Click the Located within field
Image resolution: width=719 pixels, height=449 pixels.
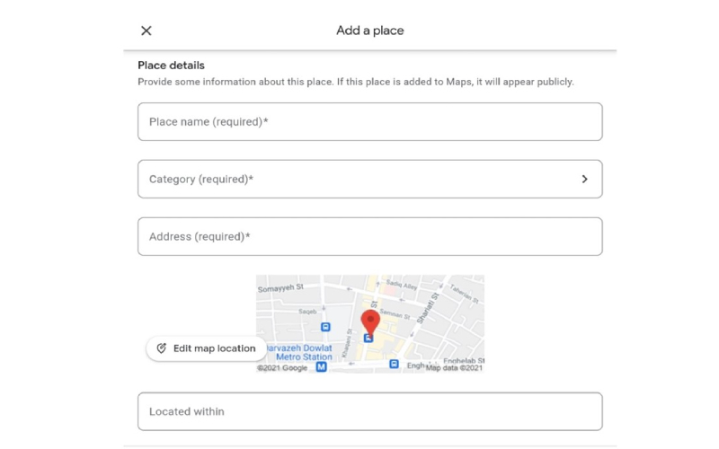point(369,411)
